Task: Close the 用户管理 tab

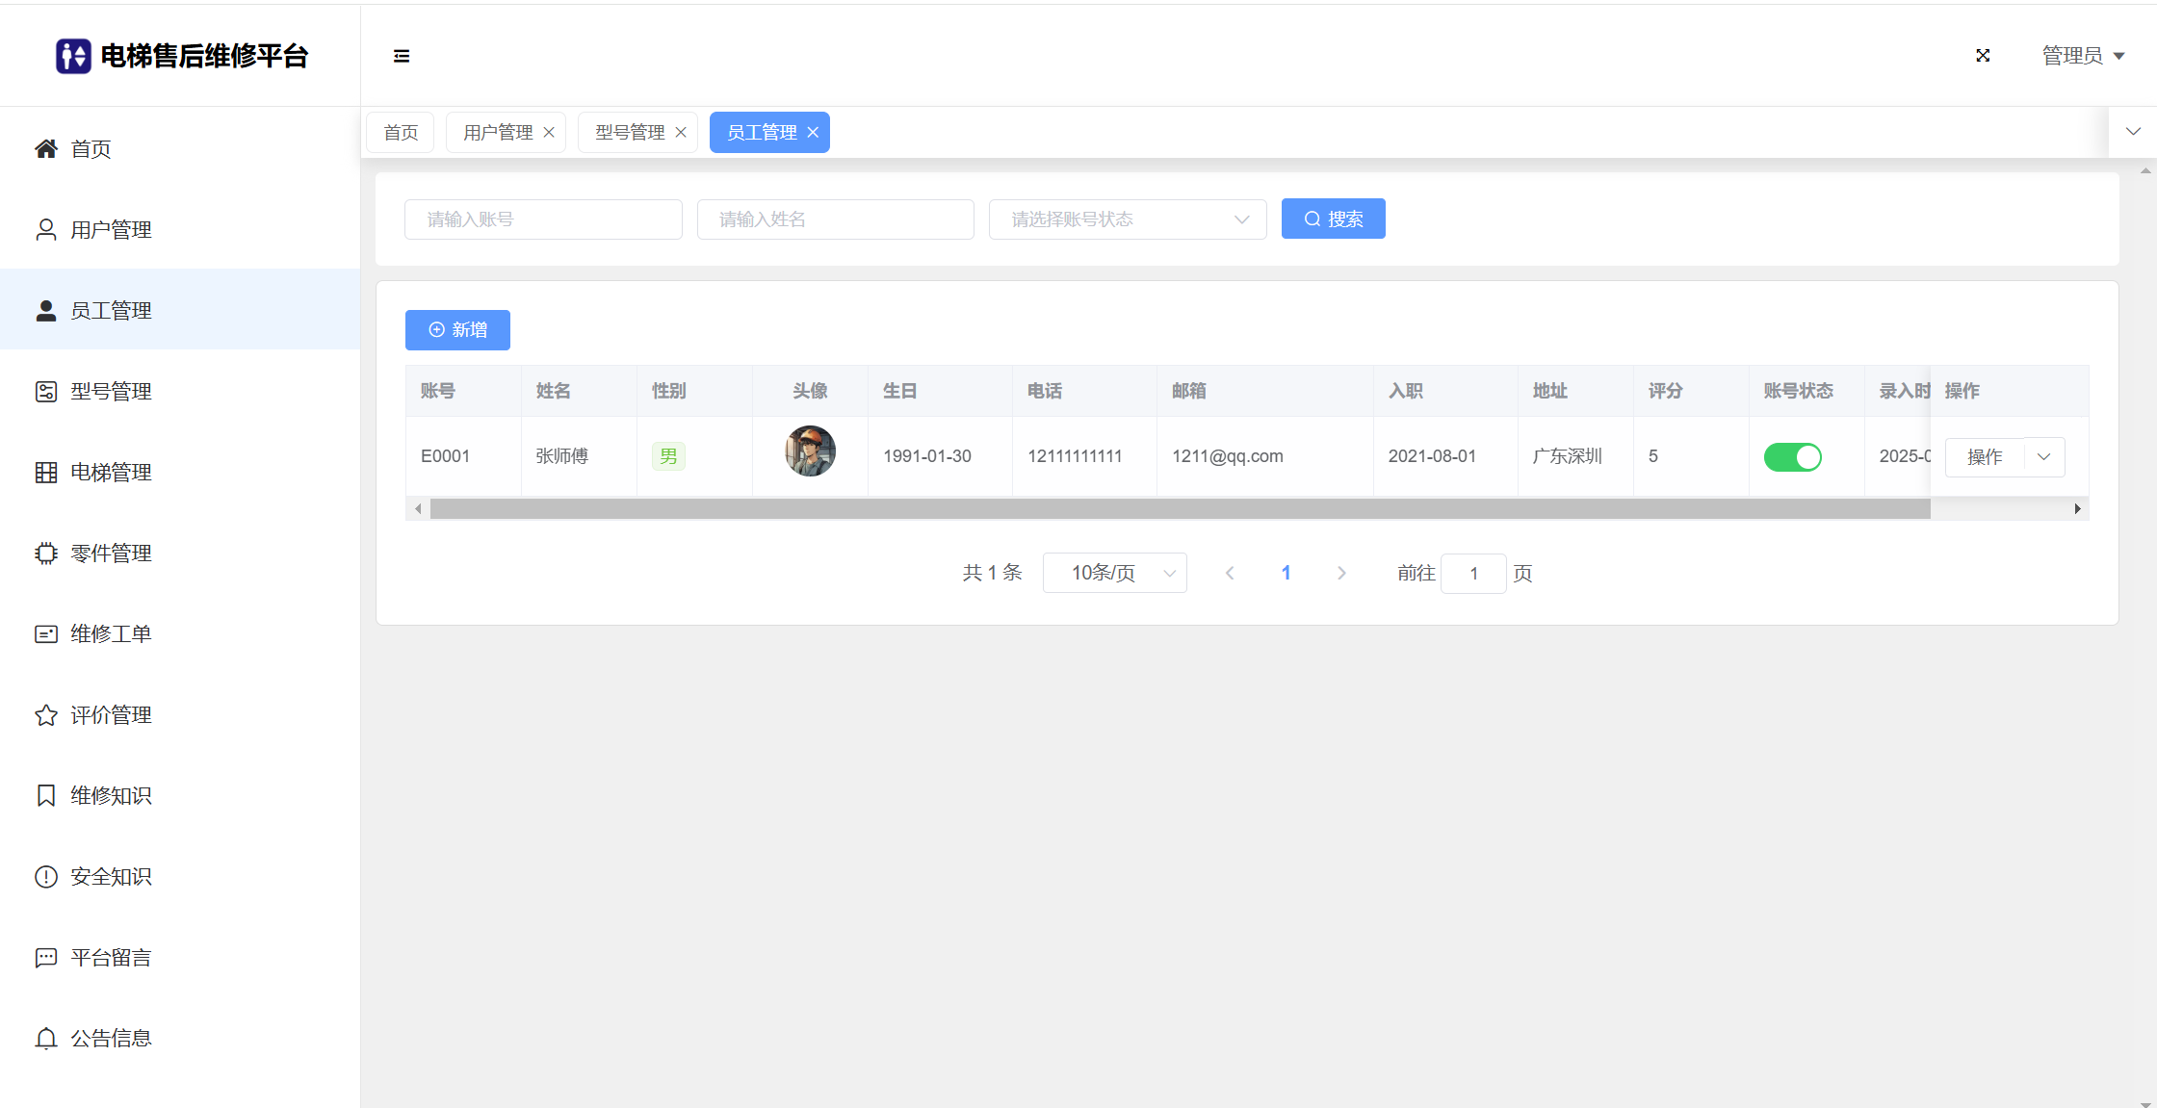Action: pyautogui.click(x=549, y=133)
